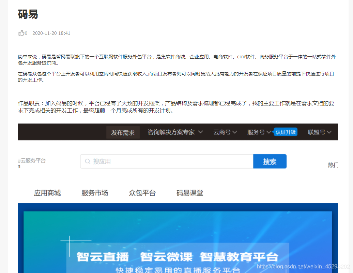353x273 pixels.
Task: Click the date 2020-11-20 18:41
Action: [51, 33]
